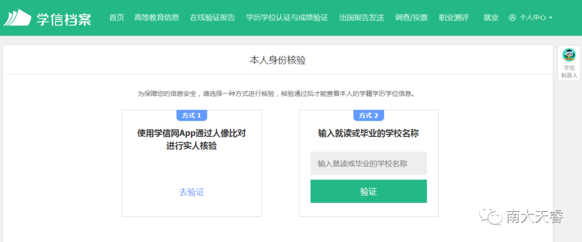The image size is (582, 242).
Task: Focus the 输入就读或毕业的学校名称 input field
Action: [x=369, y=163]
